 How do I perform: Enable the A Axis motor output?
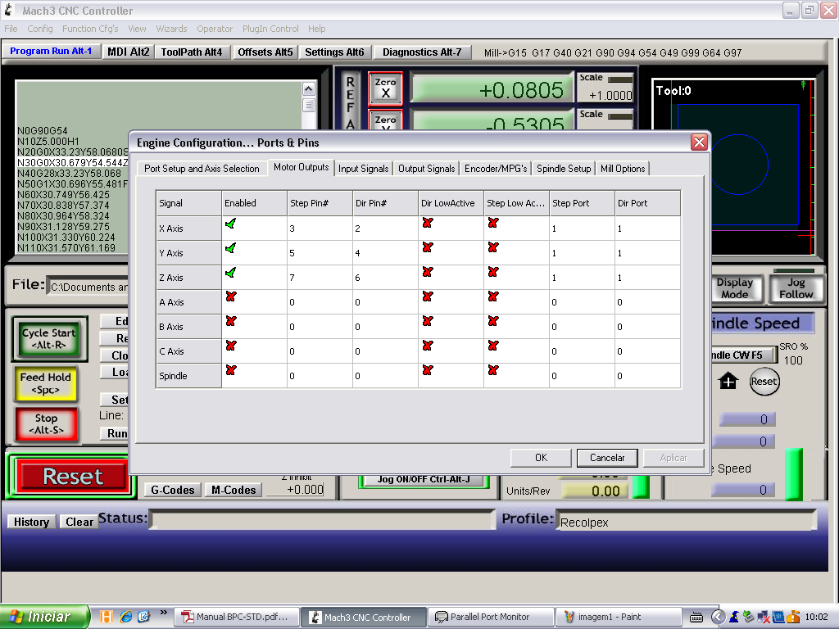(231, 296)
